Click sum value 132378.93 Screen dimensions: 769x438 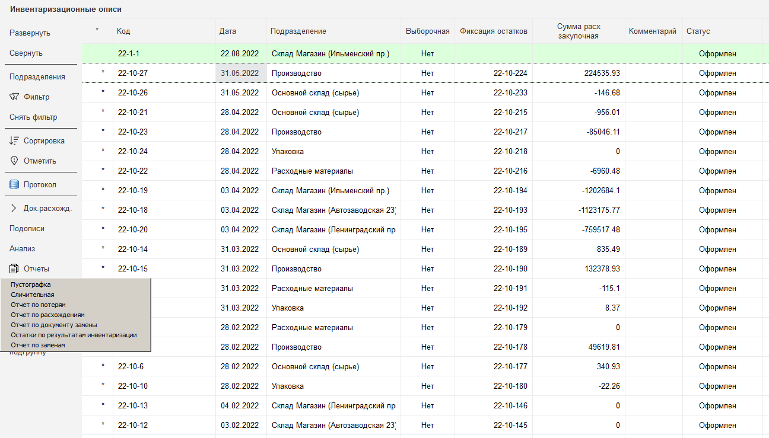602,269
